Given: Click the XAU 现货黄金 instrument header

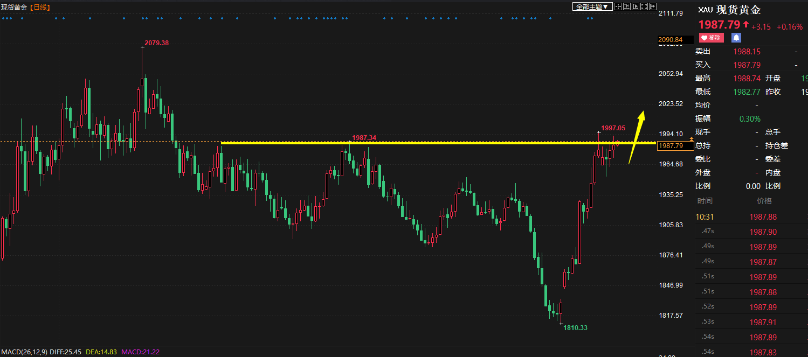Looking at the screenshot, I should 730,10.
